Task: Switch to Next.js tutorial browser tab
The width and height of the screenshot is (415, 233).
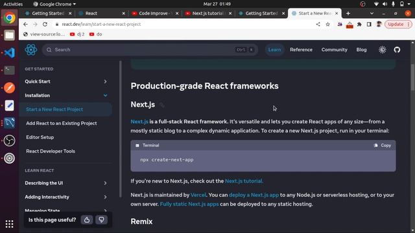Action: pos(207,13)
